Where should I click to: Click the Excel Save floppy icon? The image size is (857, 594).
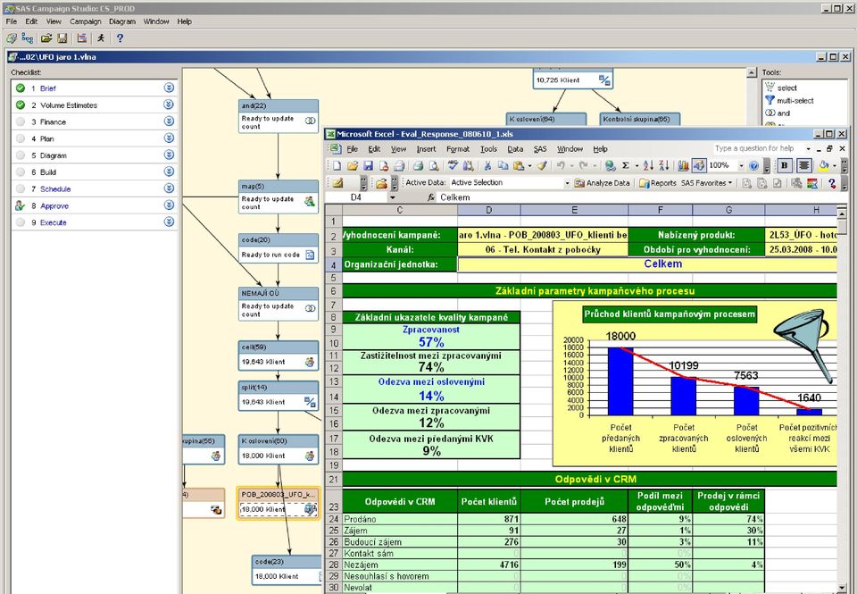point(368,166)
